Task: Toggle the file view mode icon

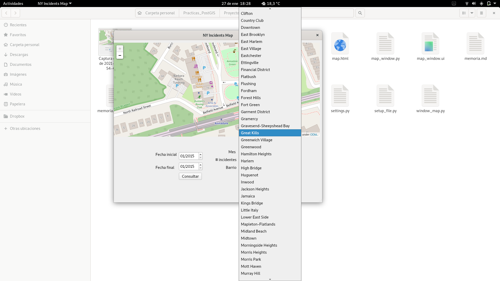Action: tap(464, 13)
